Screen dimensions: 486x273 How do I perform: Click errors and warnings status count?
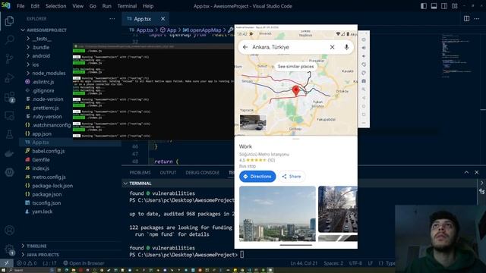pos(27,263)
